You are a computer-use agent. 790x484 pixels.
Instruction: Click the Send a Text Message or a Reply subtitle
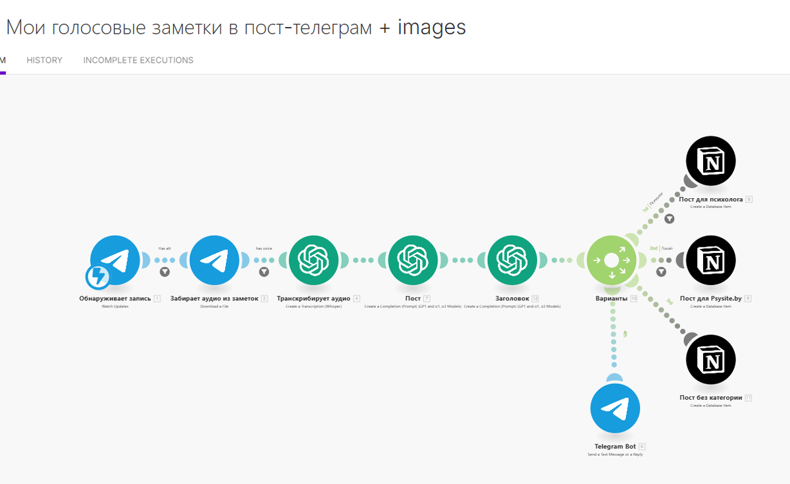point(615,455)
